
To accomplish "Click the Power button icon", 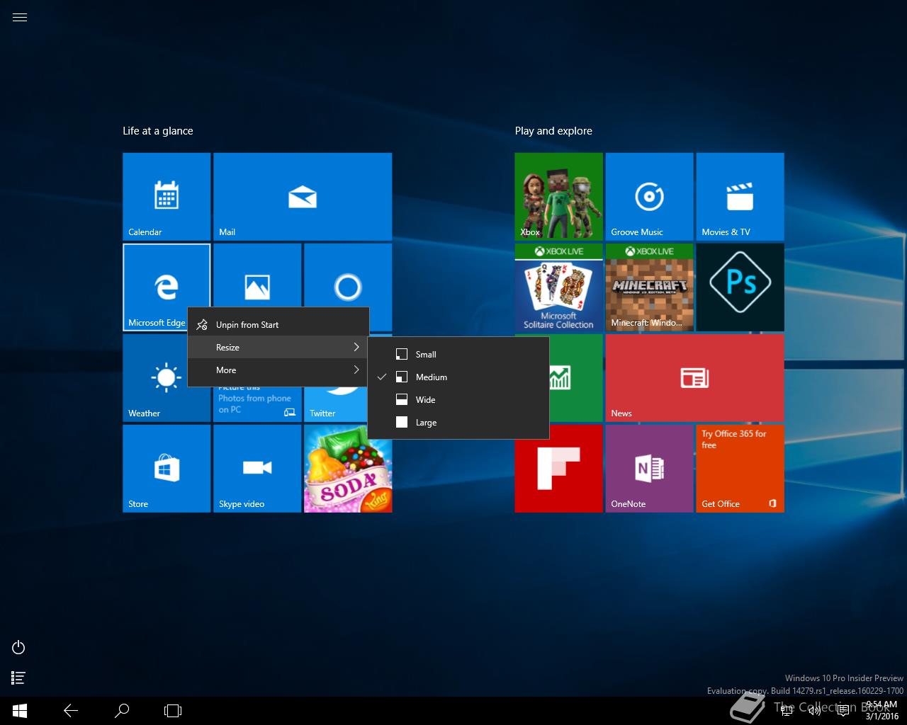I will point(19,647).
